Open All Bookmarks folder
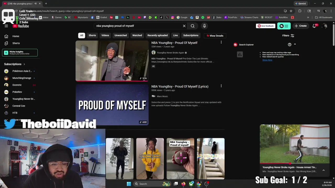This screenshot has height=188, width=335. coord(324,17)
